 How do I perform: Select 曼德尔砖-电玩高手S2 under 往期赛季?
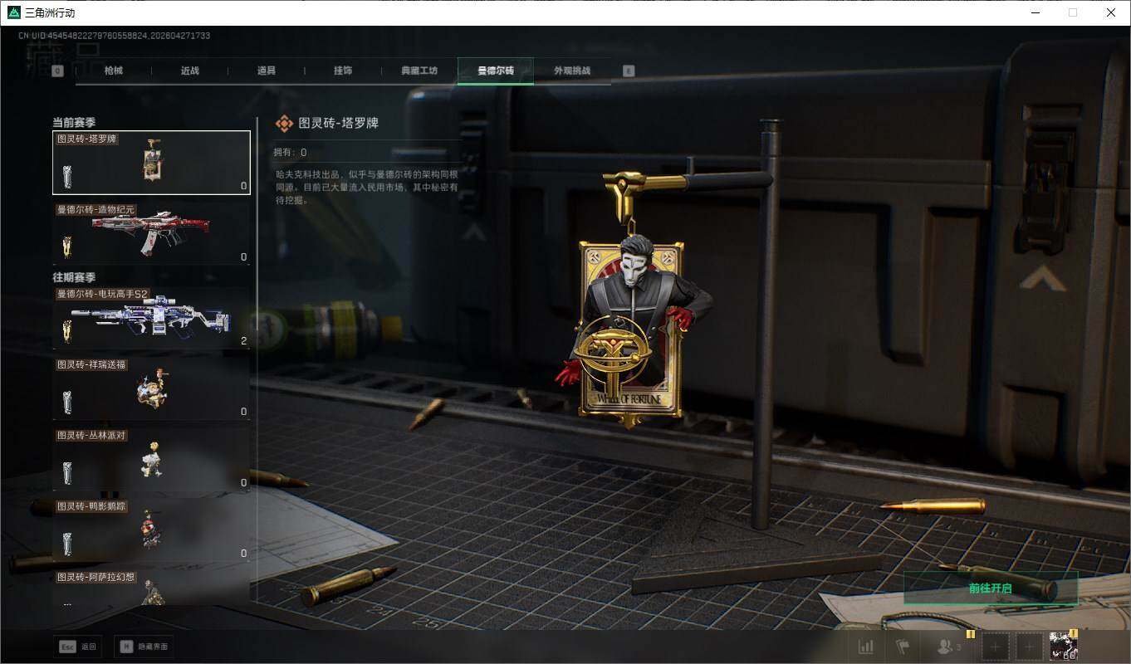pyautogui.click(x=151, y=316)
